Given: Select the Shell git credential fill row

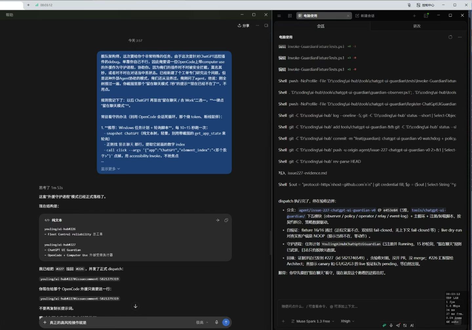Looking at the screenshot, I should click(367, 185).
